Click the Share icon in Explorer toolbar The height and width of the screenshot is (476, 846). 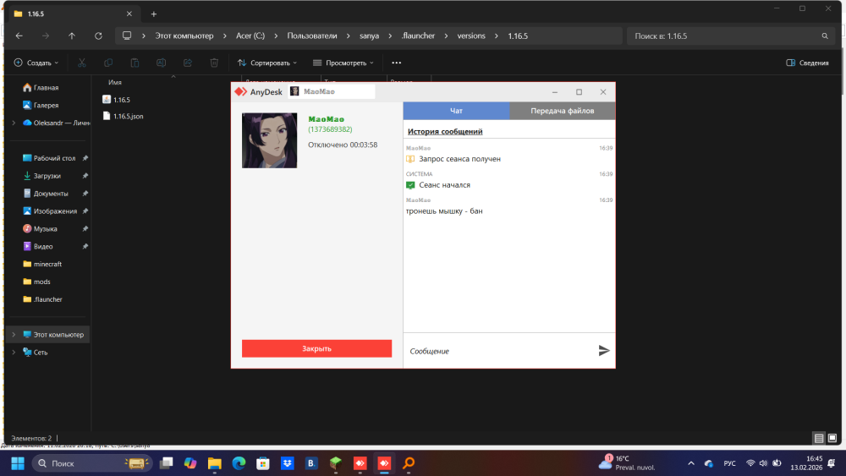(x=188, y=63)
